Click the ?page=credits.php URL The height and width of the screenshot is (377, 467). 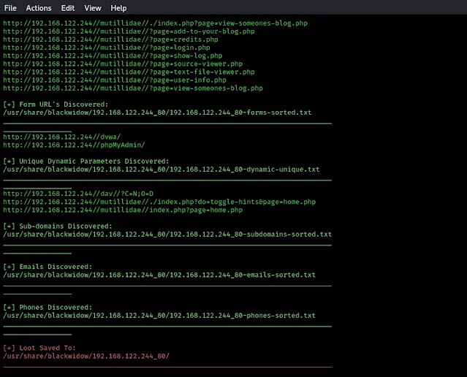pos(110,39)
